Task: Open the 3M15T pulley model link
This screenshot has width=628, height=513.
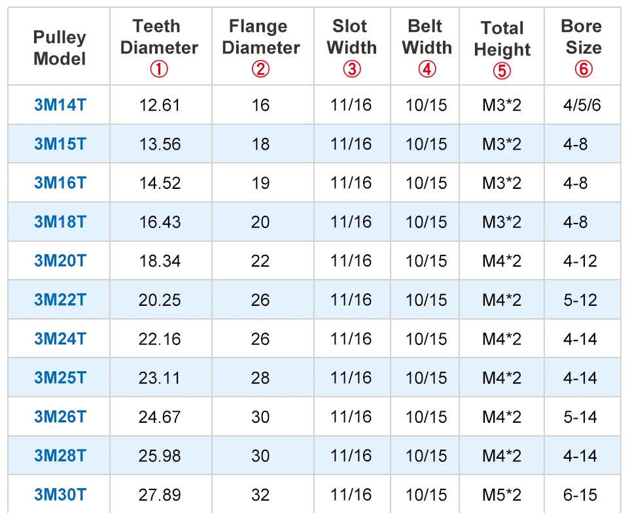Action: [x=60, y=144]
